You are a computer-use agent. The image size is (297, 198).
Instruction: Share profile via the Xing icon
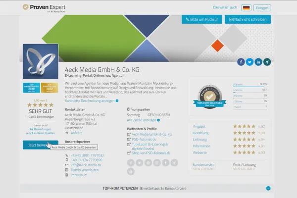[x=267, y=62]
